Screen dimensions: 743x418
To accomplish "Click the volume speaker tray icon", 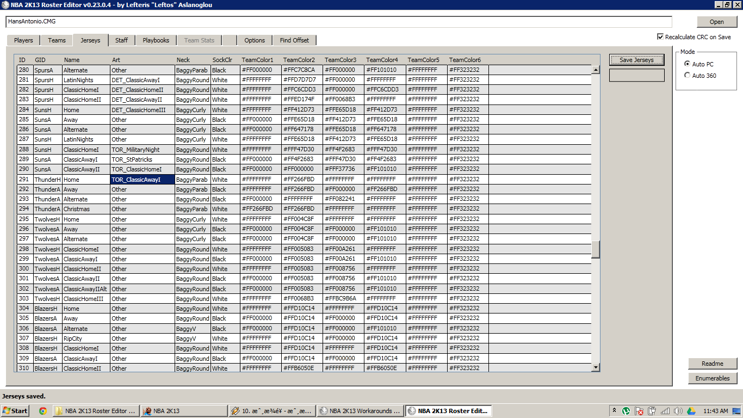I will coord(678,411).
